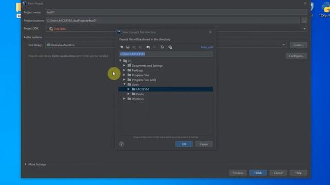This screenshot has width=330, height=185.
Task: Open the Python image file on desktop
Action: 325,9
